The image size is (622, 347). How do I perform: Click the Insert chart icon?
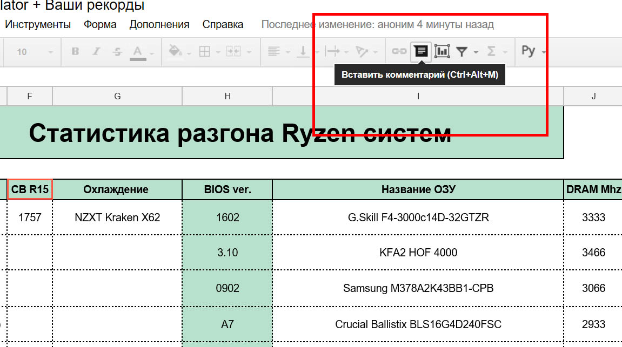click(442, 51)
